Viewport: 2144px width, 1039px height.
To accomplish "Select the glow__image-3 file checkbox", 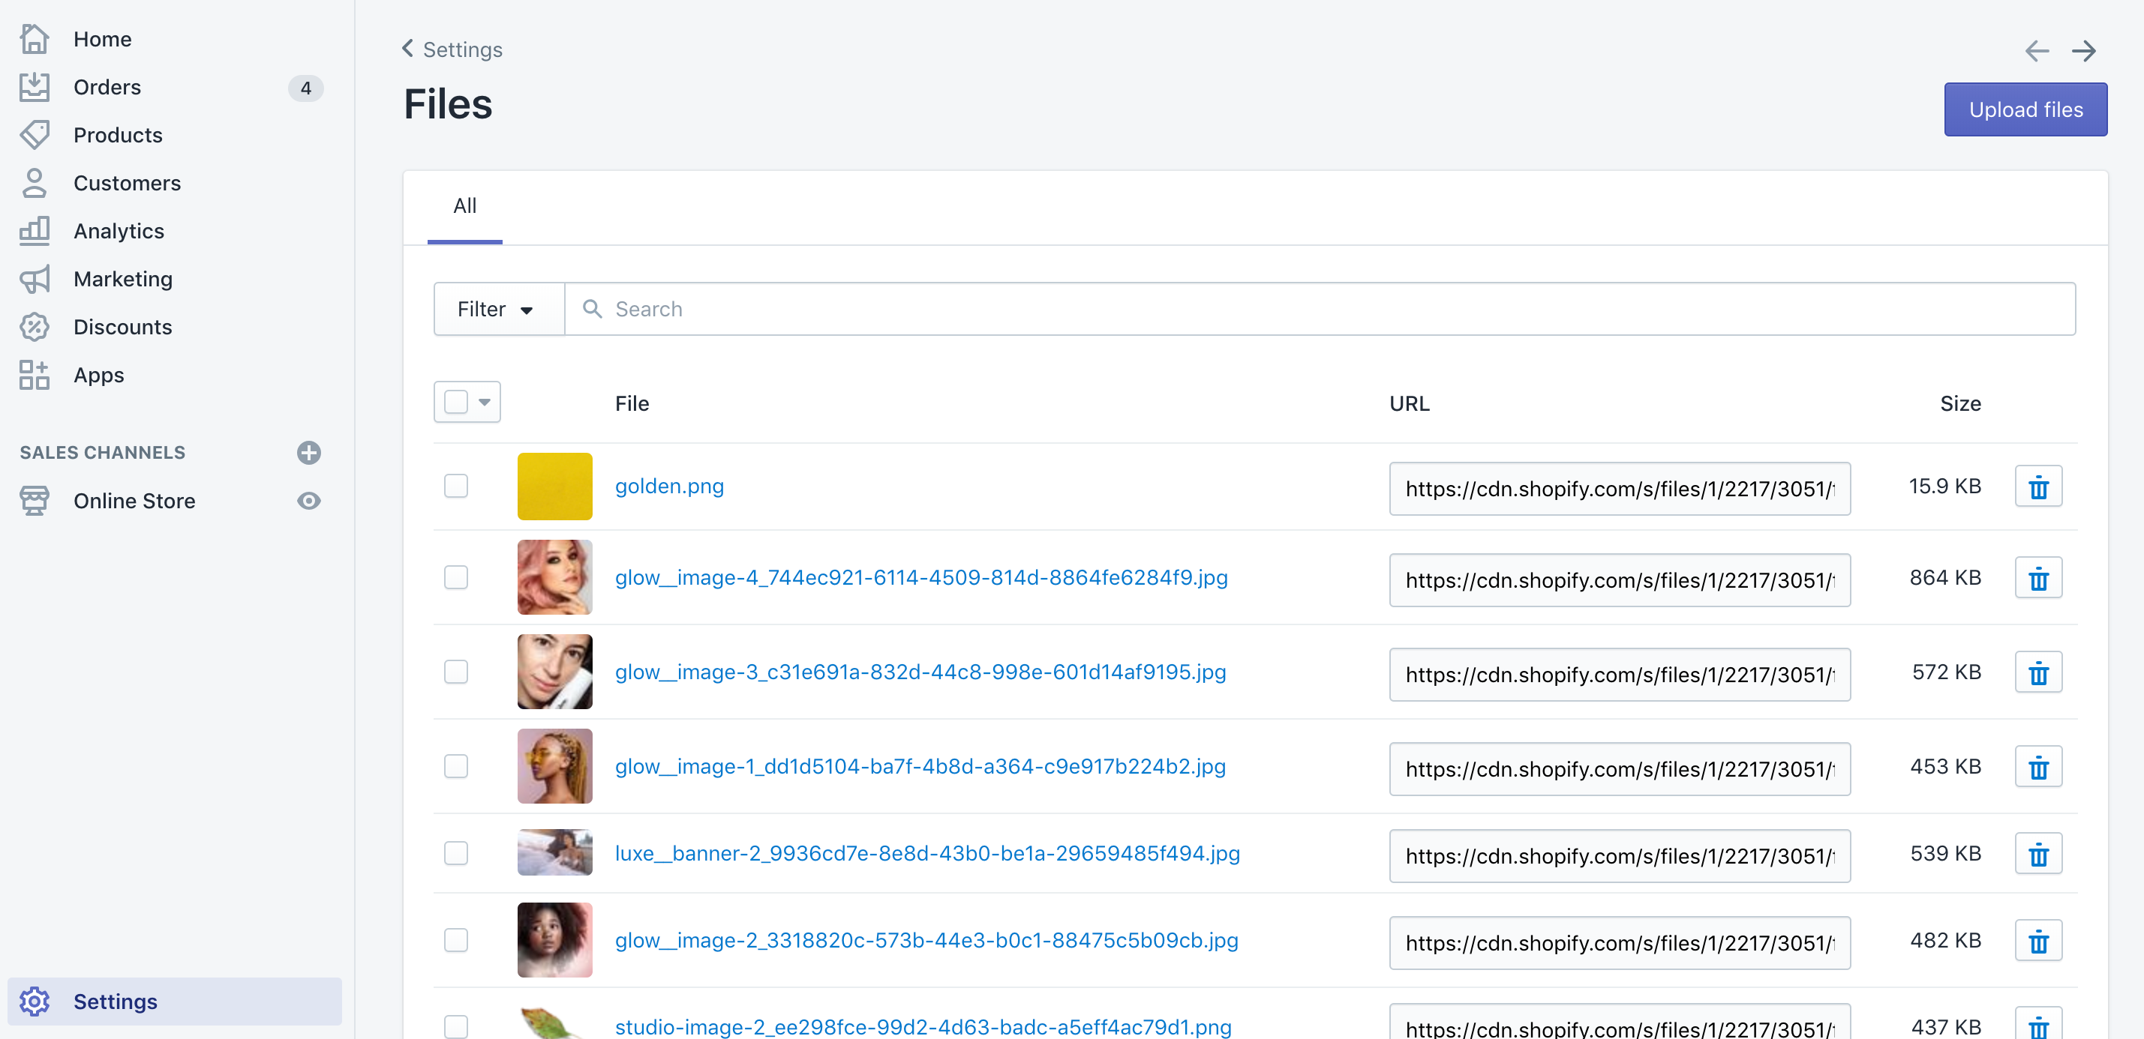I will coord(456,672).
